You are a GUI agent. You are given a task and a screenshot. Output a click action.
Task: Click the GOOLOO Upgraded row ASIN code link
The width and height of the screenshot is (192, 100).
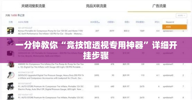(x=25, y=72)
